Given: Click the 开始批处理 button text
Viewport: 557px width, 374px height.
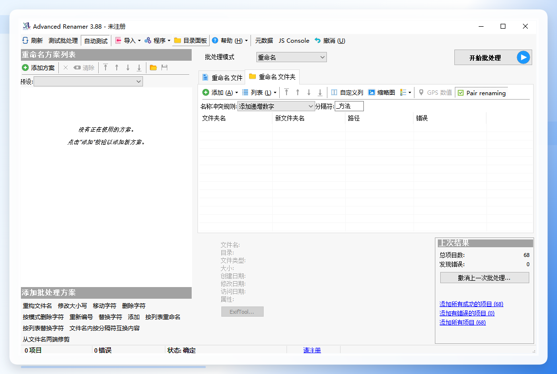Looking at the screenshot, I should click(485, 58).
